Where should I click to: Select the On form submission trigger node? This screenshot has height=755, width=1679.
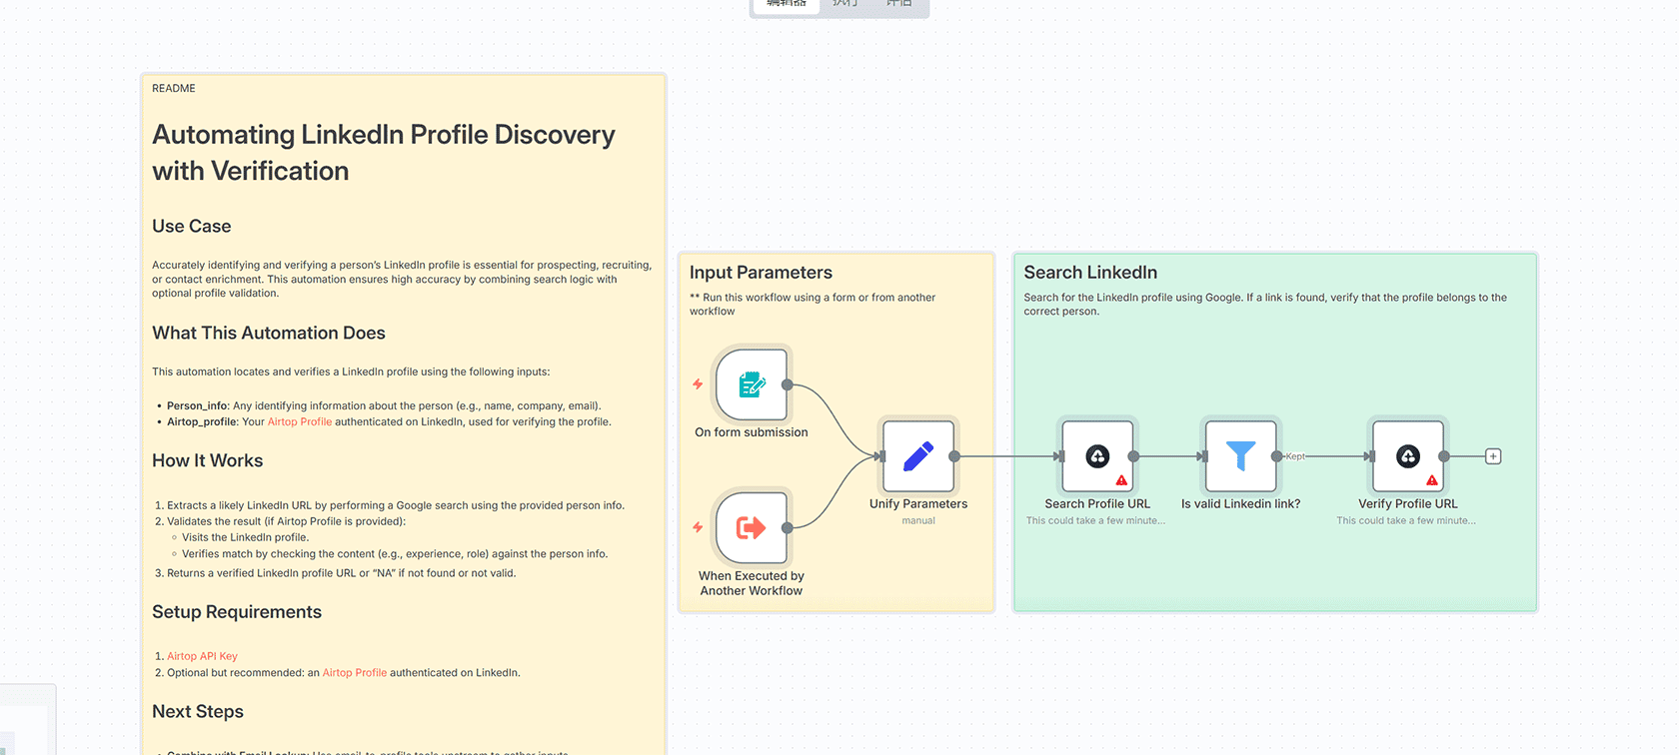tap(752, 384)
